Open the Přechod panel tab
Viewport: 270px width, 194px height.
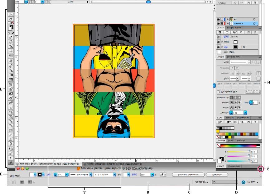[x=230, y=118]
